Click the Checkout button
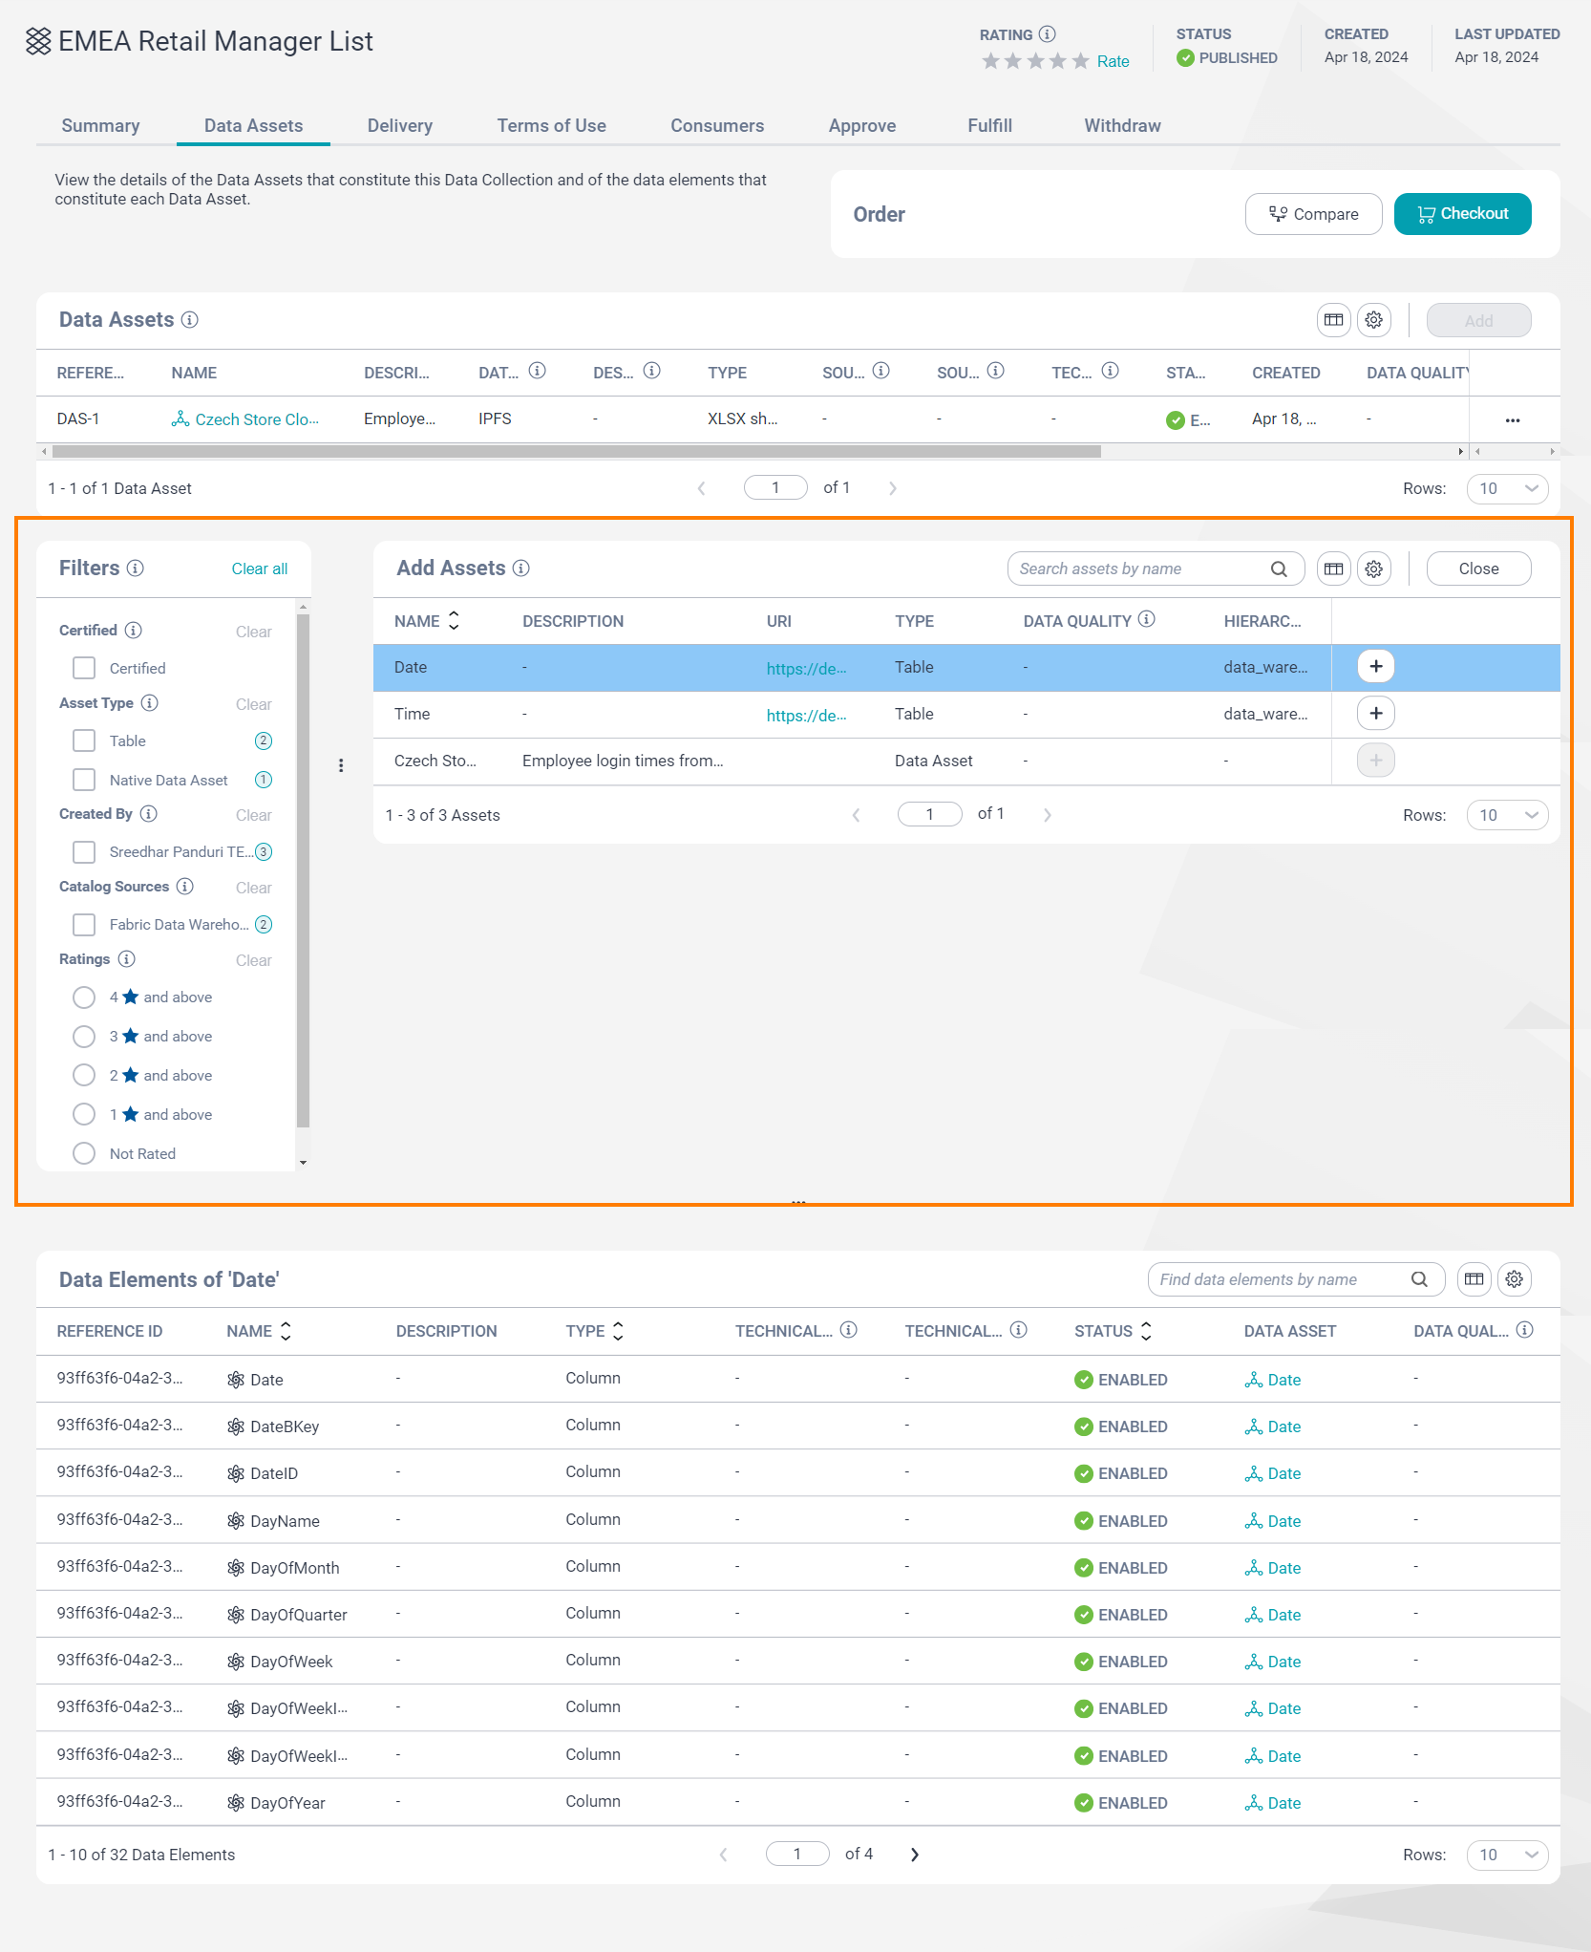Screen dimensions: 1591x1952 coord(1462,214)
